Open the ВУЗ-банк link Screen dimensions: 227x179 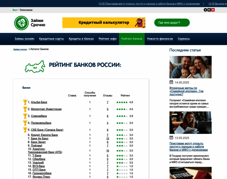(39, 166)
